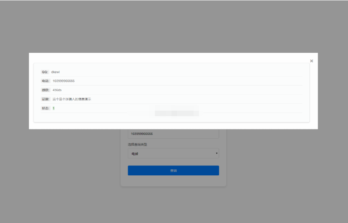This screenshot has height=223, width=348.
Task: Click the 状态 label badge
Action: coord(46,108)
